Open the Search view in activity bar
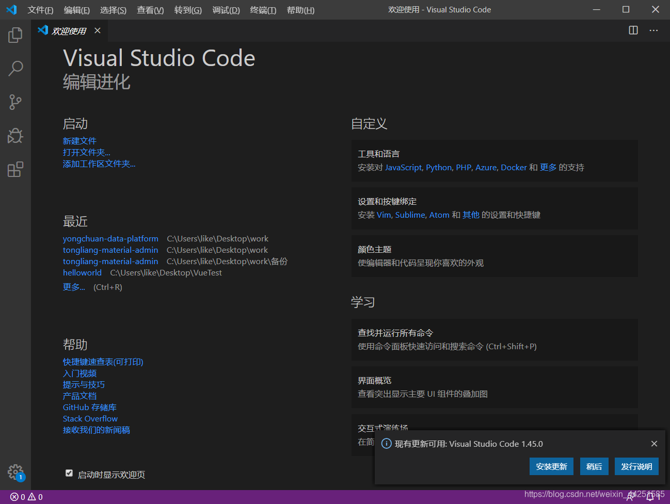Screen dimensions: 670x504 (15, 68)
